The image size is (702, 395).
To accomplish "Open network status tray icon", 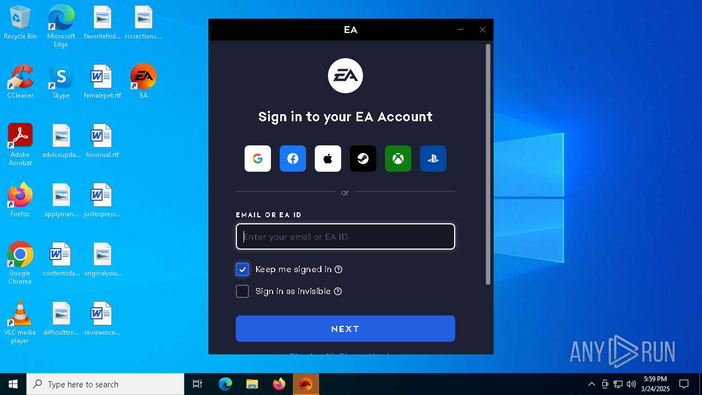I will click(618, 384).
